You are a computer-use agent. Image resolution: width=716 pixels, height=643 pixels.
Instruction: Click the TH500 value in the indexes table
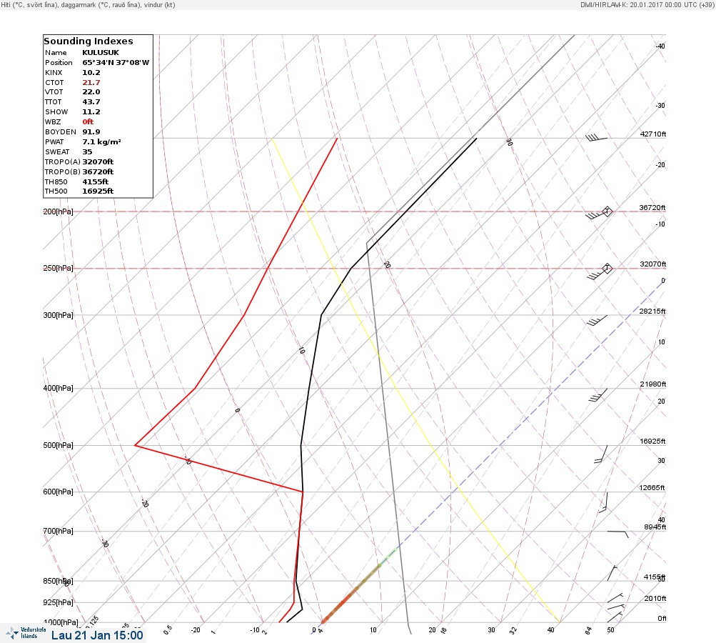(x=98, y=191)
